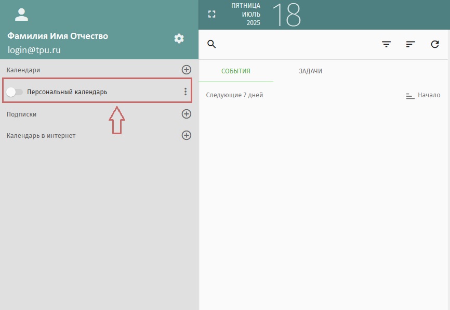The height and width of the screenshot is (310, 450).
Task: Toggle the Персональный календарь switch
Action: 15,92
